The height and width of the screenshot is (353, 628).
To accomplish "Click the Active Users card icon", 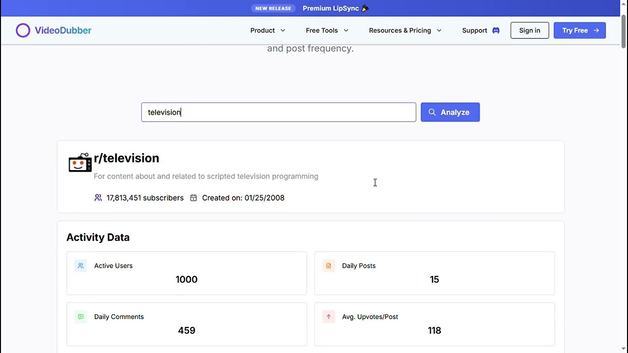I will tap(80, 266).
